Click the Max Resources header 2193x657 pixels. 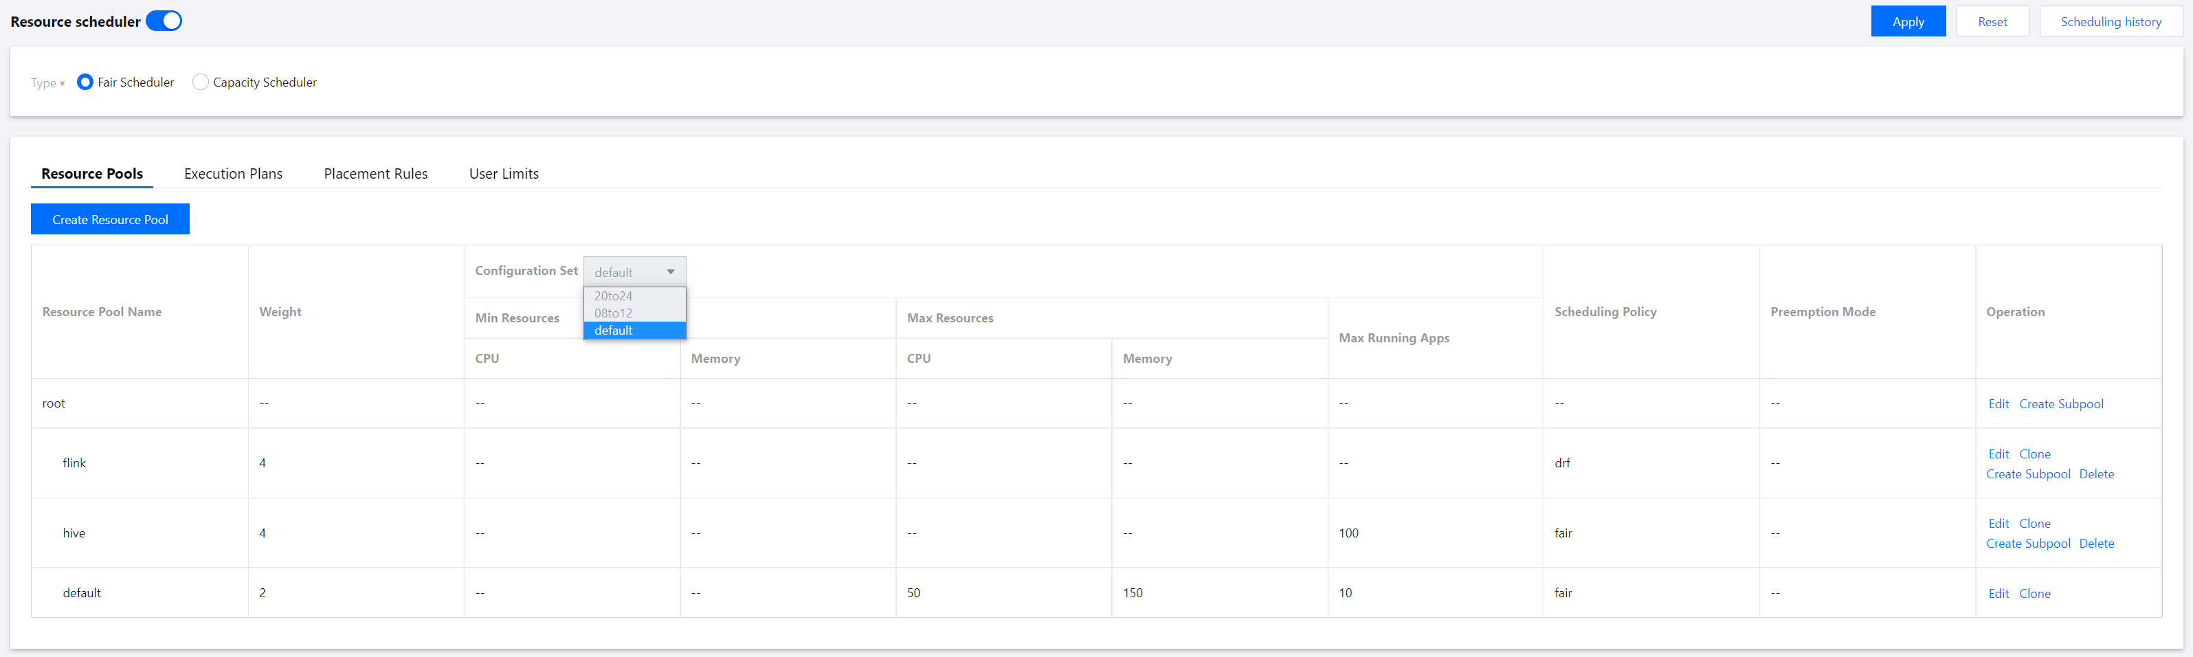point(950,318)
